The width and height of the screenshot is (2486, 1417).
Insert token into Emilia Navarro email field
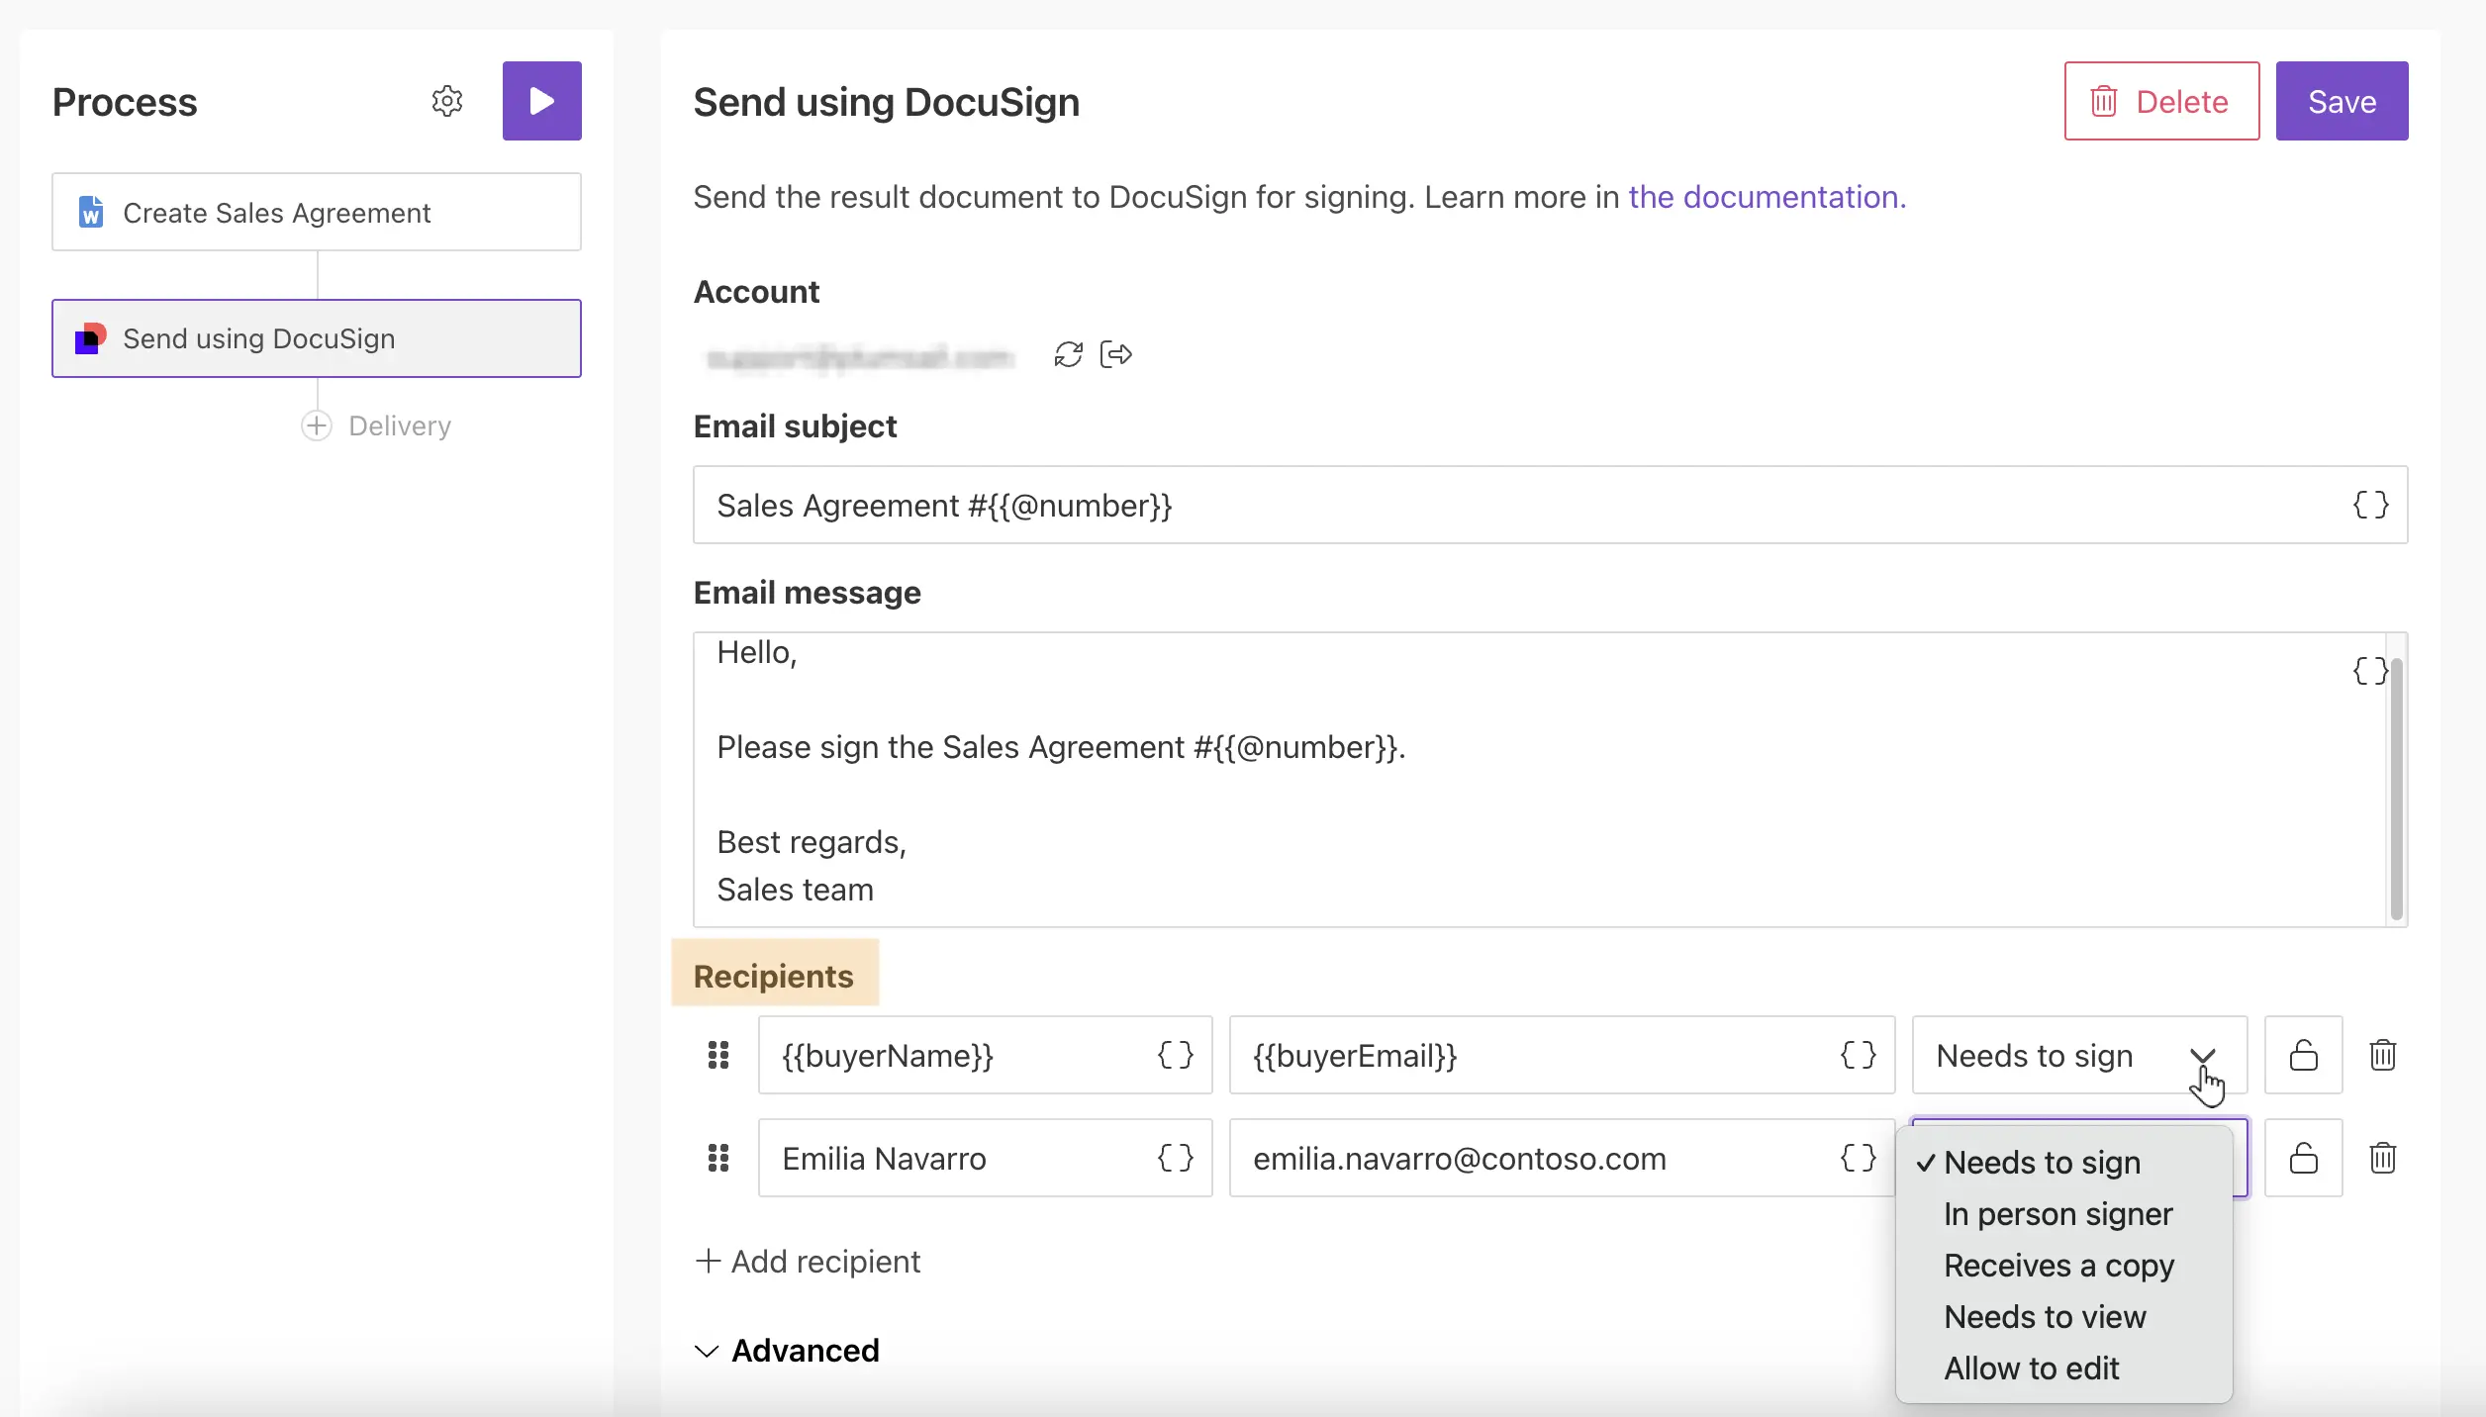[1858, 1158]
